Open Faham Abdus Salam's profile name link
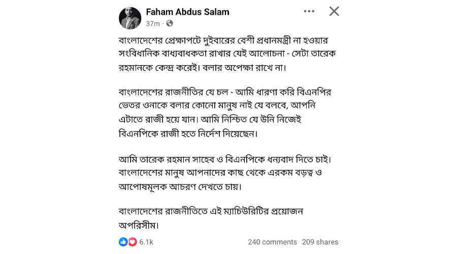The width and height of the screenshot is (457, 254). 187,12
